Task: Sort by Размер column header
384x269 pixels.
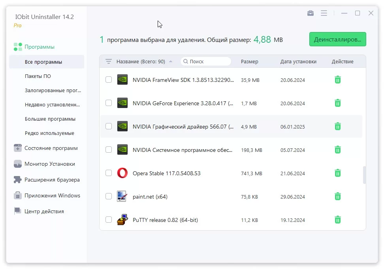Action: point(249,62)
